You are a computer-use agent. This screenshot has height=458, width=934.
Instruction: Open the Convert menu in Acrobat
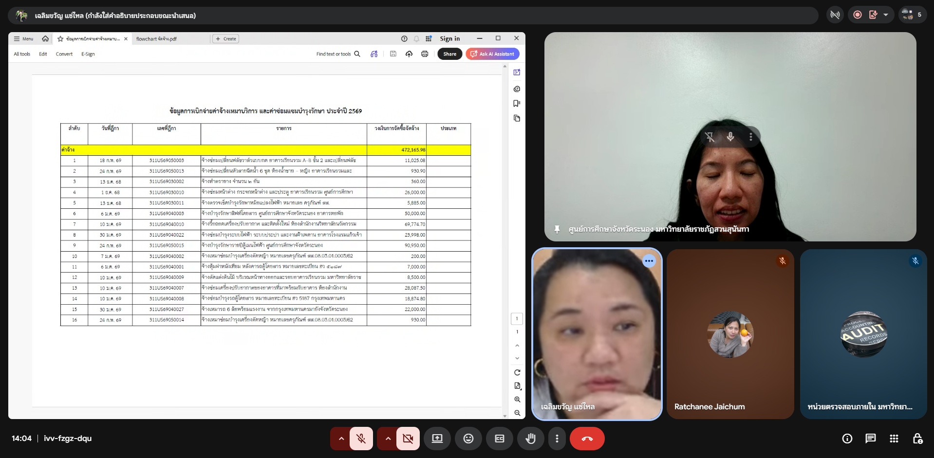(64, 54)
